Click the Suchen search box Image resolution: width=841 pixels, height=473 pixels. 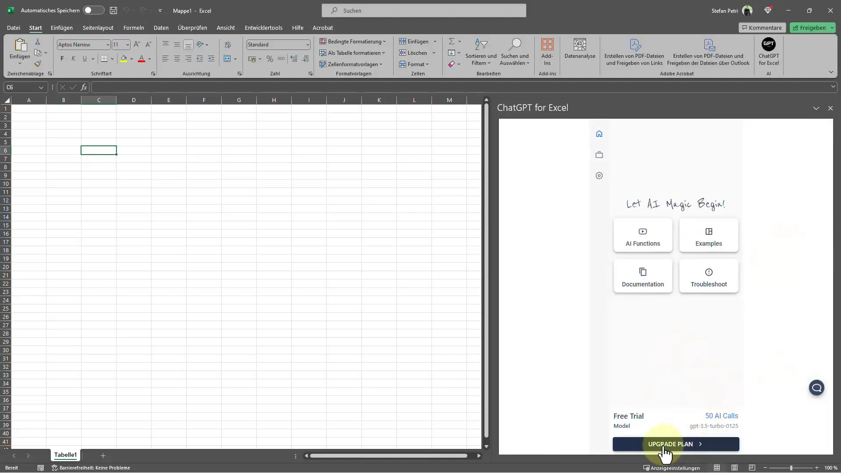pyautogui.click(x=424, y=11)
